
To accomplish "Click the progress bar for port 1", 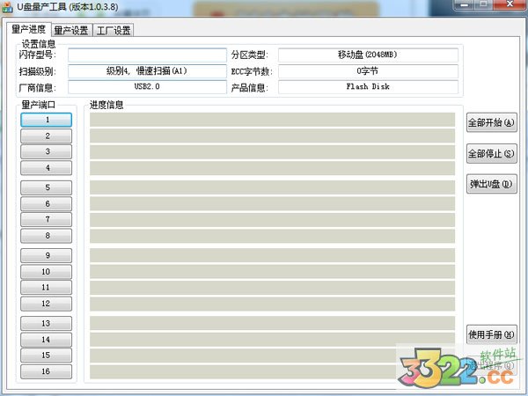I will click(x=272, y=120).
